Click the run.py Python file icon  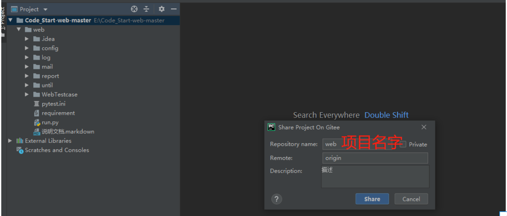[x=37, y=122]
